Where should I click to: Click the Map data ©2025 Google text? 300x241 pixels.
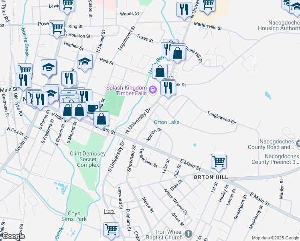276,238
